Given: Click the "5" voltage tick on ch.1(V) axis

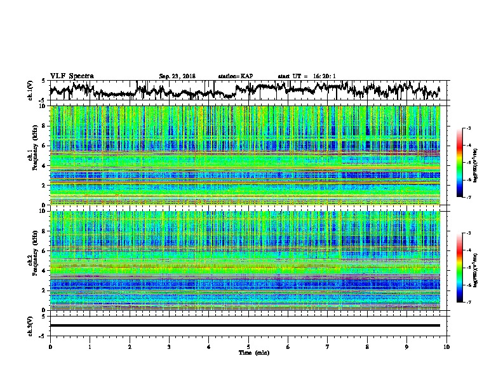Looking at the screenshot, I should tap(43, 81).
